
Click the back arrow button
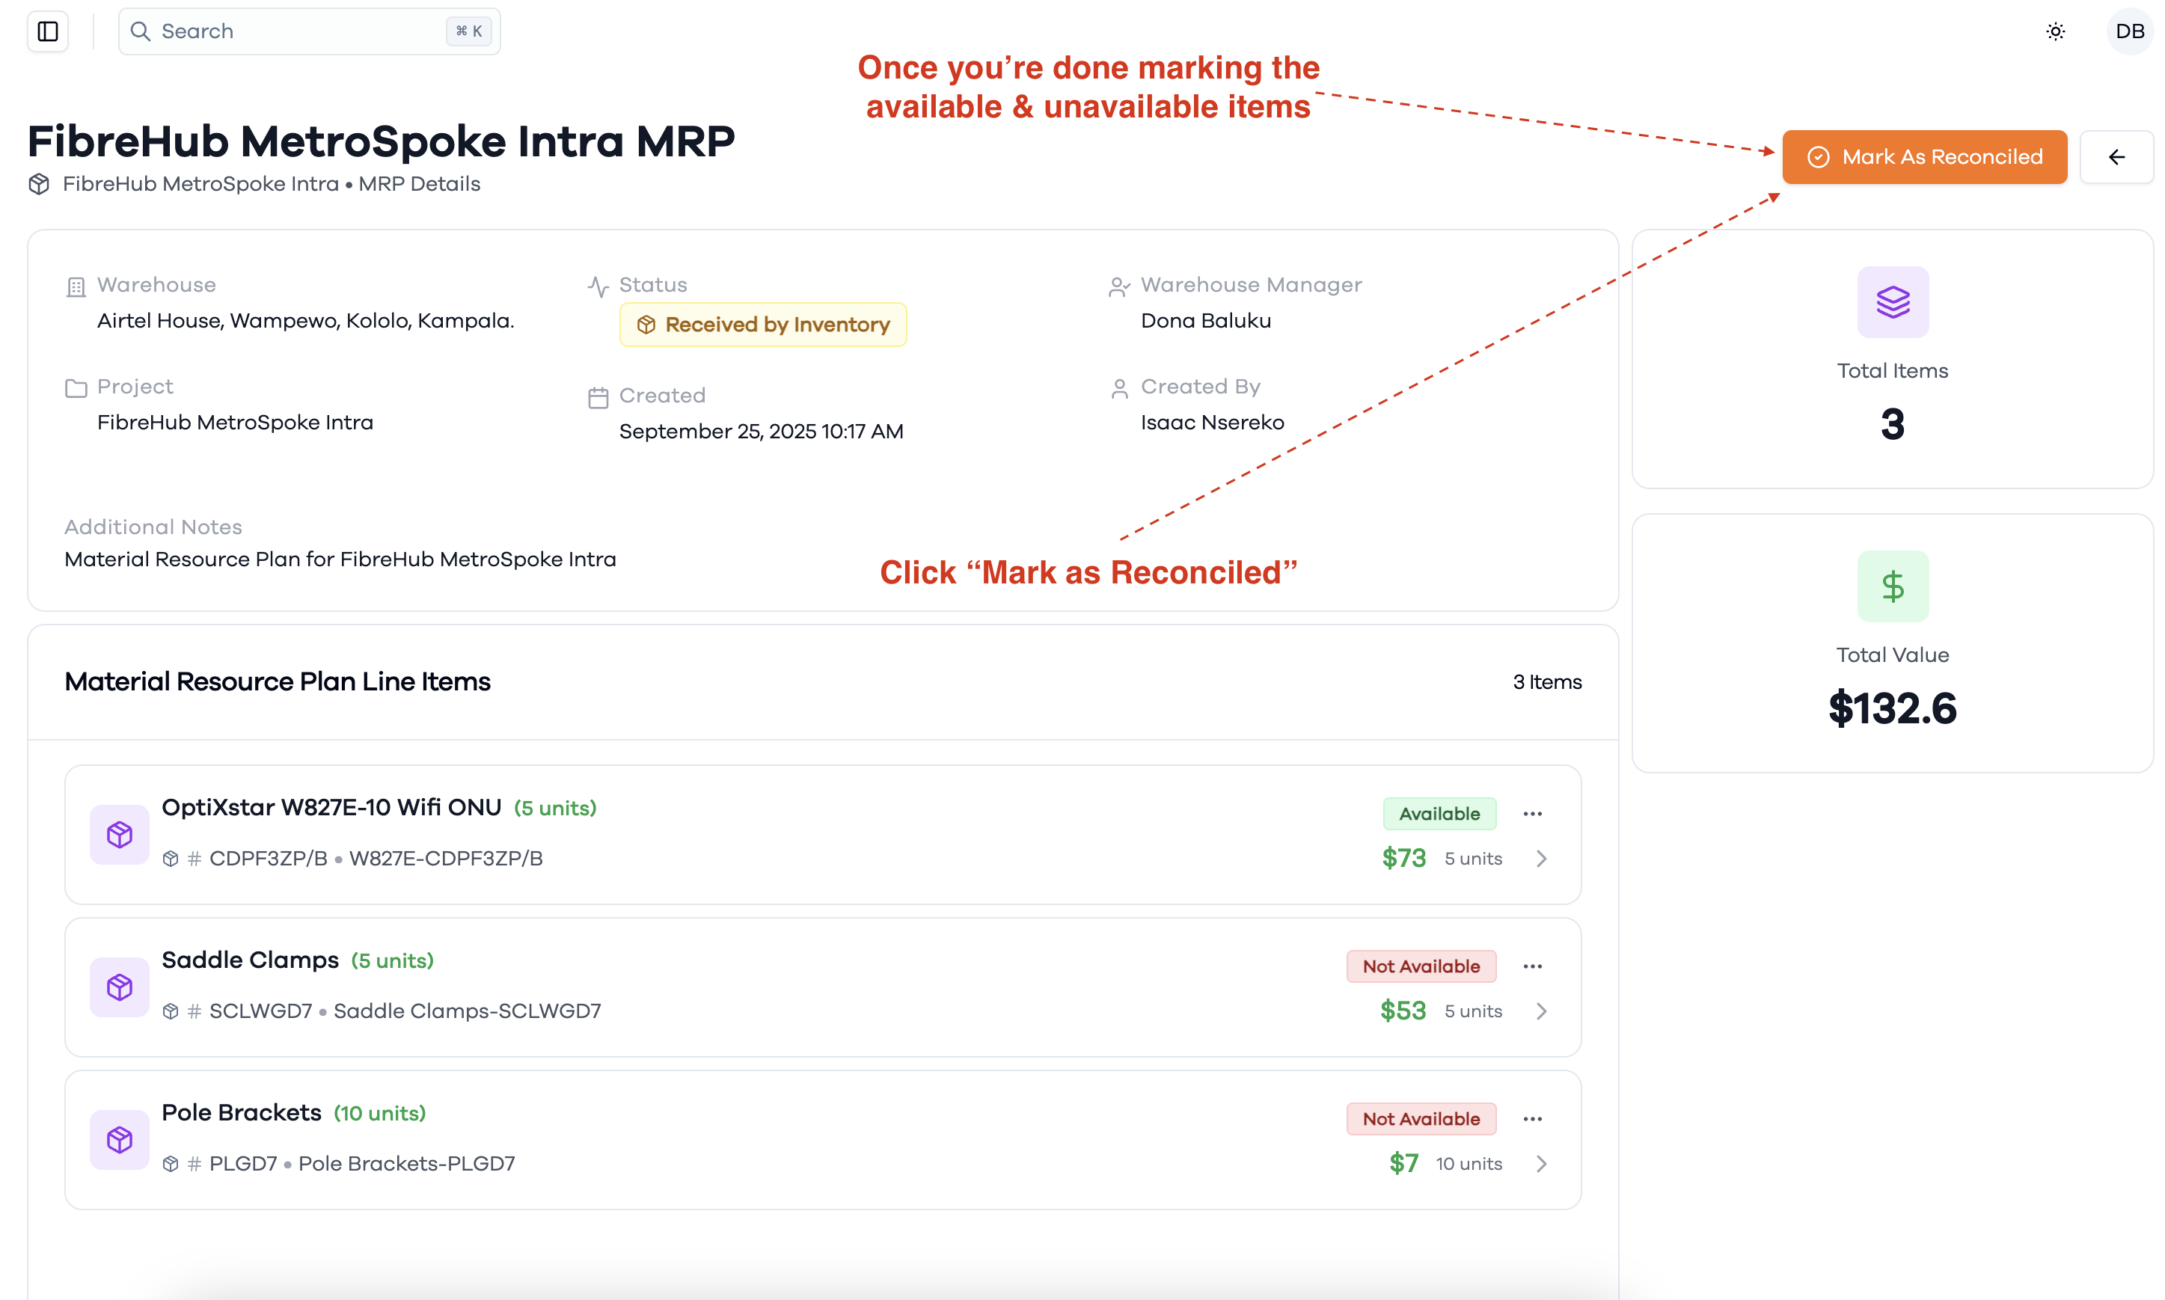click(x=2116, y=157)
